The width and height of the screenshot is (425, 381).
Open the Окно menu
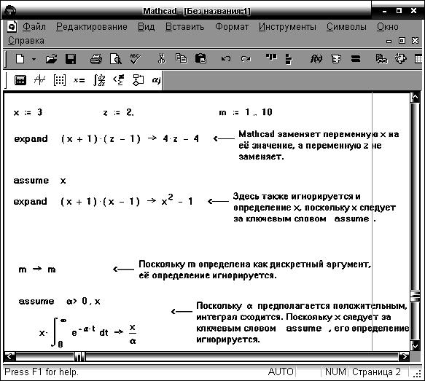click(388, 27)
